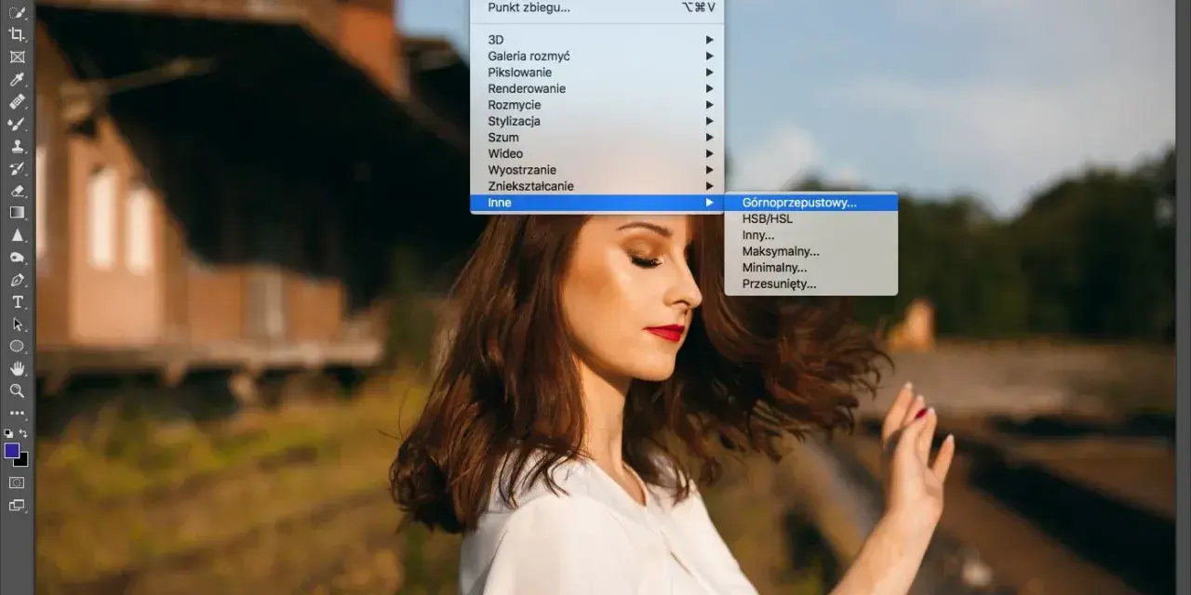The width and height of the screenshot is (1191, 595).
Task: Expand the Wideo submenu
Action: (x=597, y=153)
